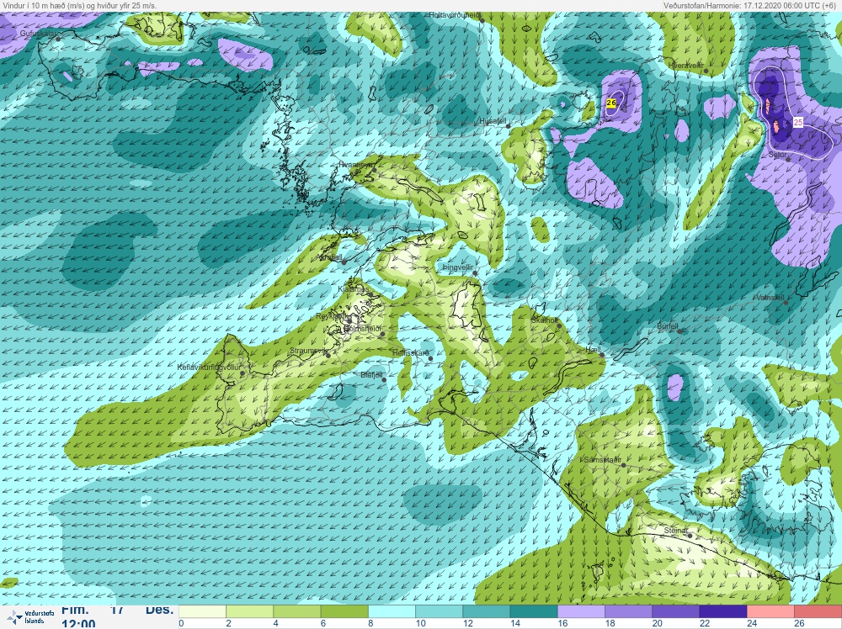Click the white 25 gust label

798,122
